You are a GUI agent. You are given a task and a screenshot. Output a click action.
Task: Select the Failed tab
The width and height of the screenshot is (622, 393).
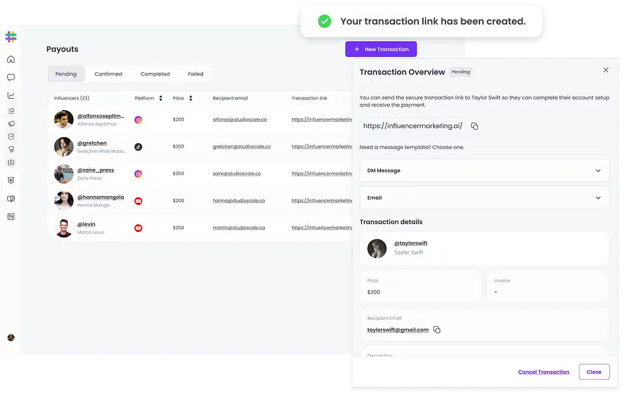(195, 74)
